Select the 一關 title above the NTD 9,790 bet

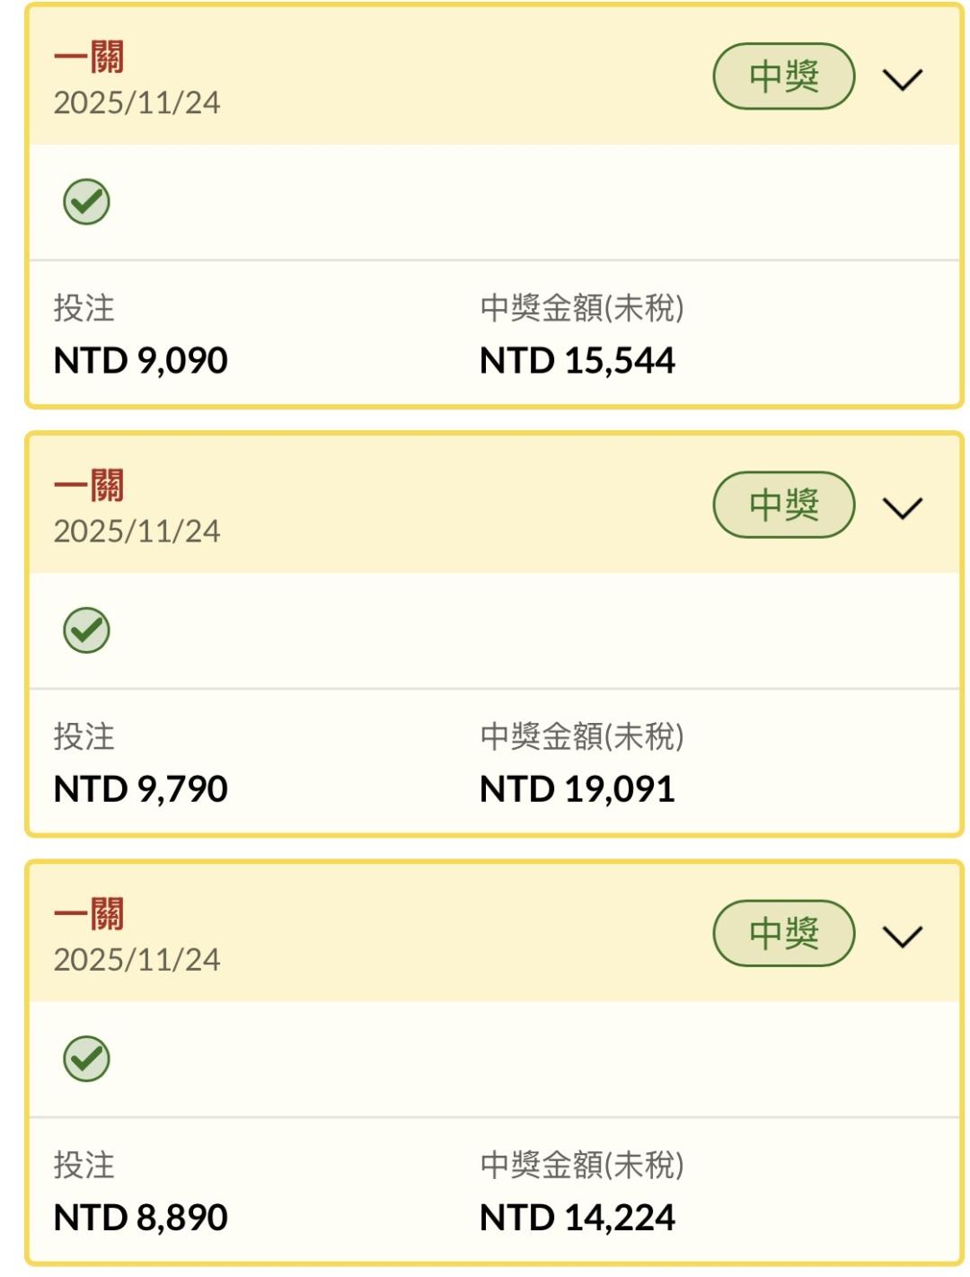[x=89, y=486]
